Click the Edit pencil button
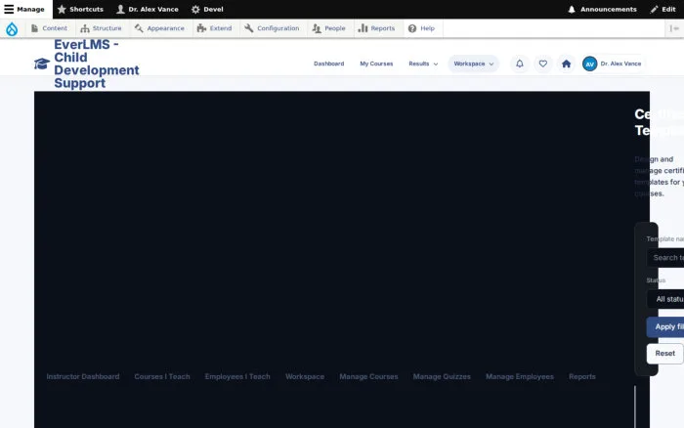This screenshot has width=684, height=428. (663, 9)
